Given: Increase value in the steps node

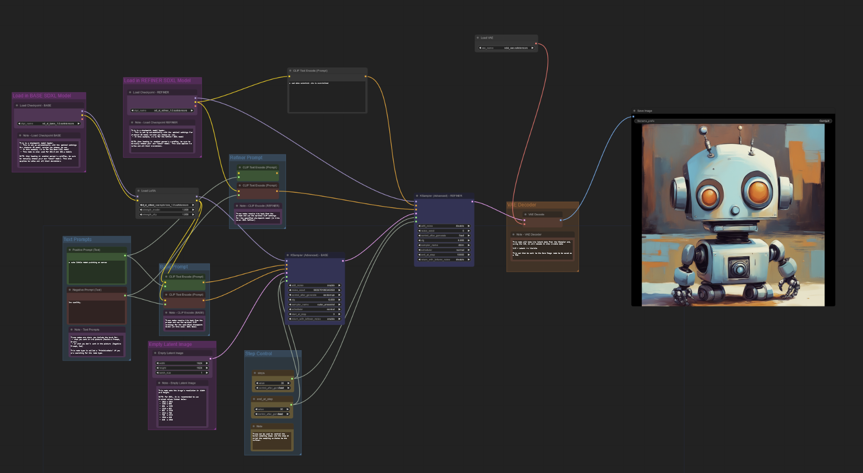Looking at the screenshot, I should click(x=288, y=383).
